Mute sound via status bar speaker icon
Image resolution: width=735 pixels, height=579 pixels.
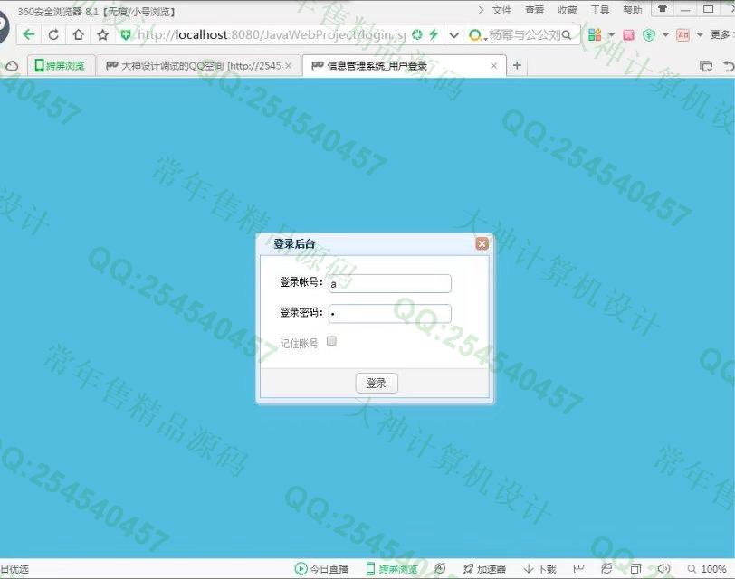pos(663,569)
